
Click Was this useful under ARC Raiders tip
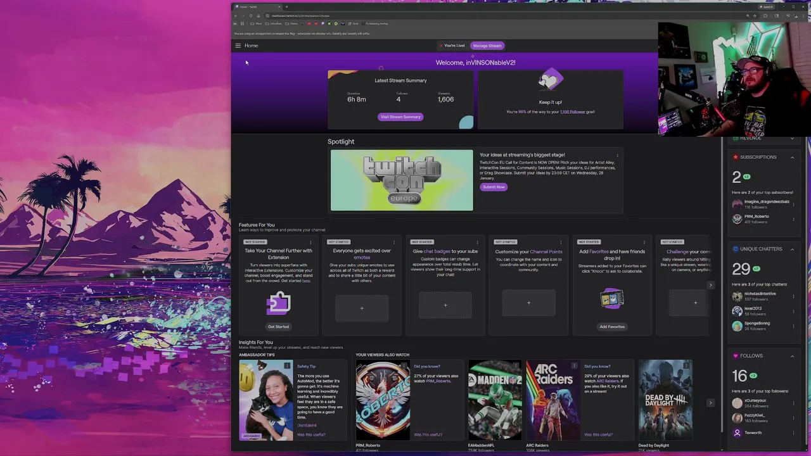[x=599, y=434]
